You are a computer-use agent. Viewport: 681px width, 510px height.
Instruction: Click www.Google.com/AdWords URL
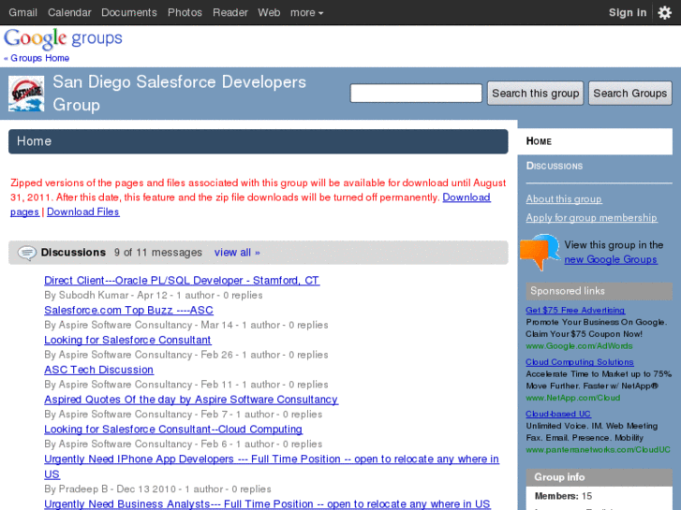pyautogui.click(x=579, y=346)
